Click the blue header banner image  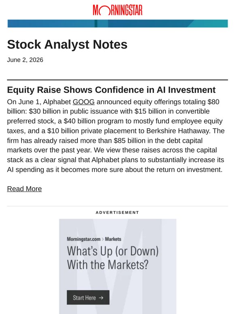pos(117,24)
